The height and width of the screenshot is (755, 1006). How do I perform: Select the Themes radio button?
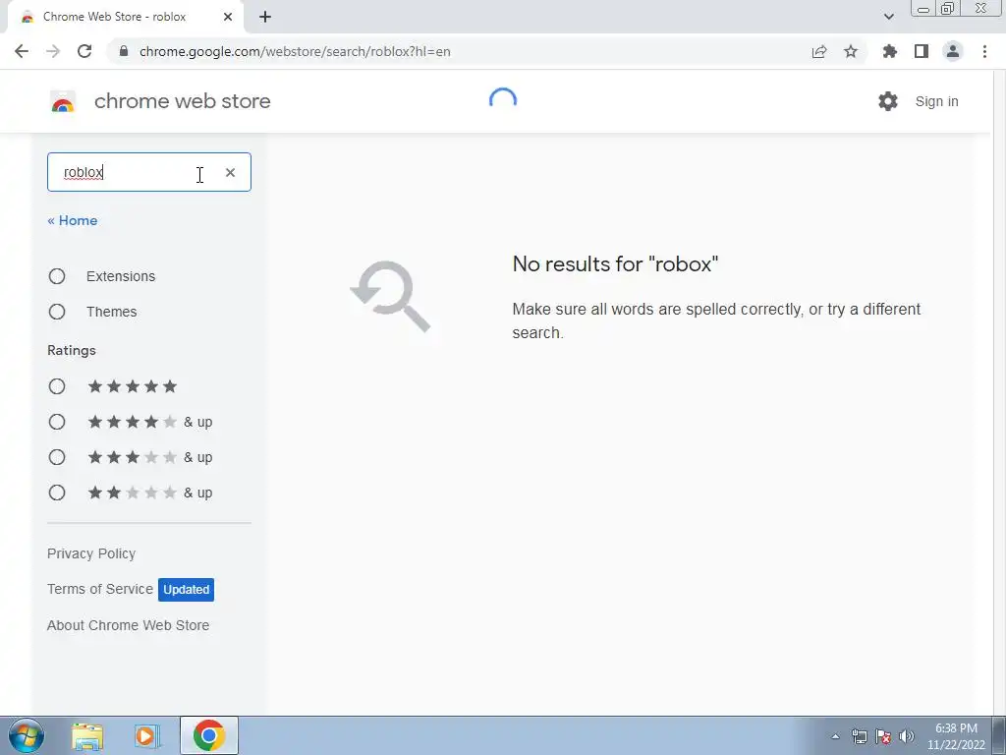57,312
